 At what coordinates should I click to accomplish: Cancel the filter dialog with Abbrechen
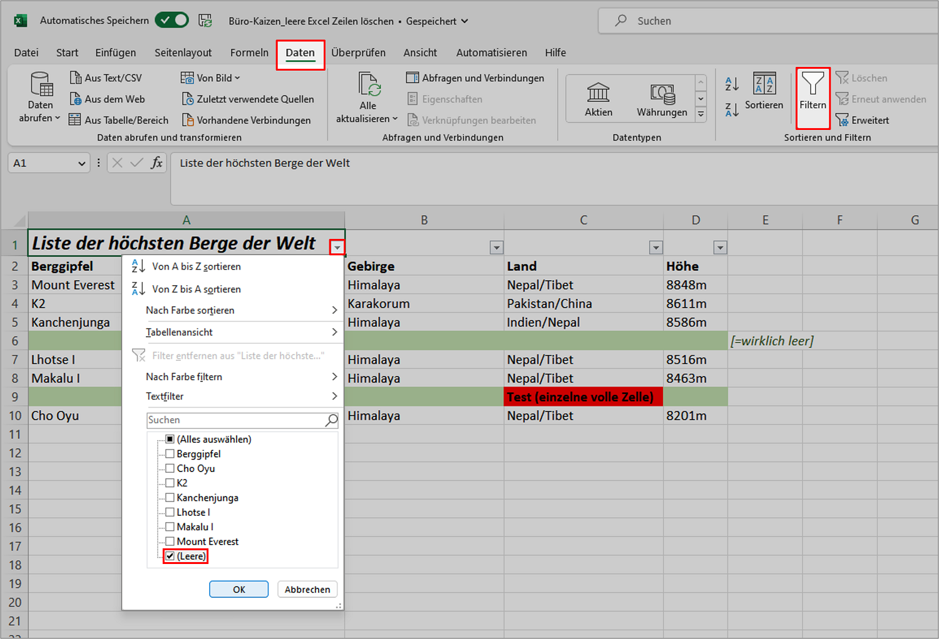[x=307, y=589]
